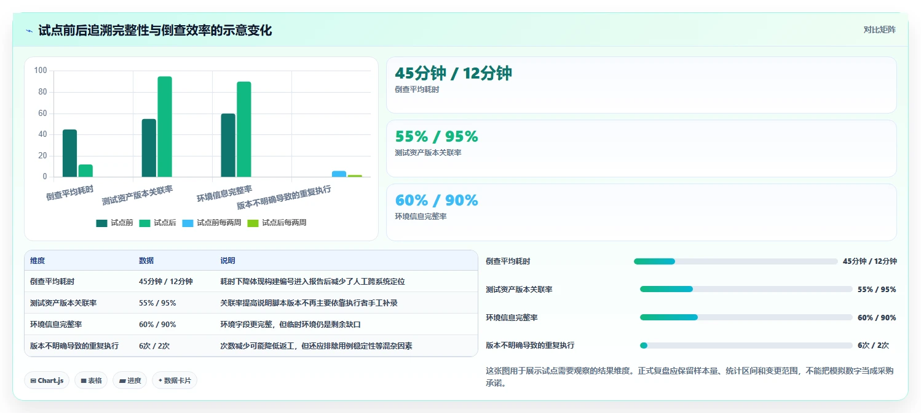Click the large blue 60% / 90% card value
The width and height of the screenshot is (921, 413).
[x=437, y=201]
